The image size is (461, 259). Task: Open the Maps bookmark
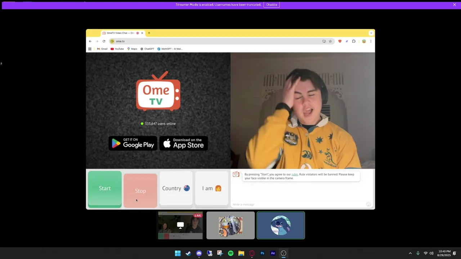[132, 49]
